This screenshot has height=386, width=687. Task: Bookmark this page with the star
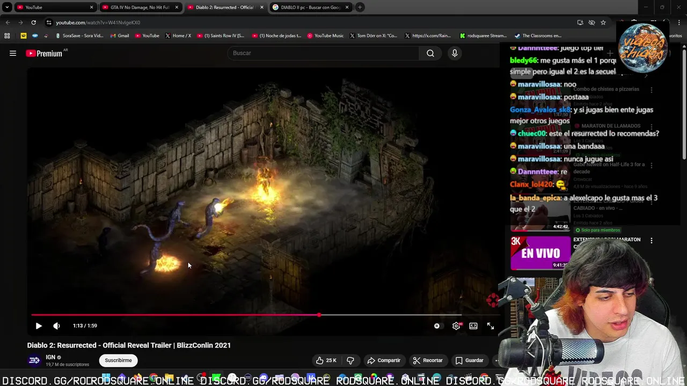coord(603,23)
